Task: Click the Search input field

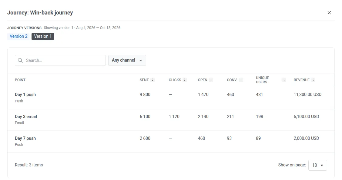Action: tap(60, 60)
